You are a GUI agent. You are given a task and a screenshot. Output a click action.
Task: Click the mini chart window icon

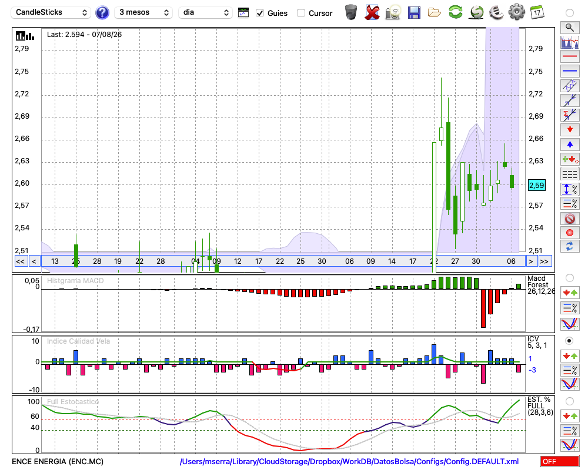tap(243, 13)
